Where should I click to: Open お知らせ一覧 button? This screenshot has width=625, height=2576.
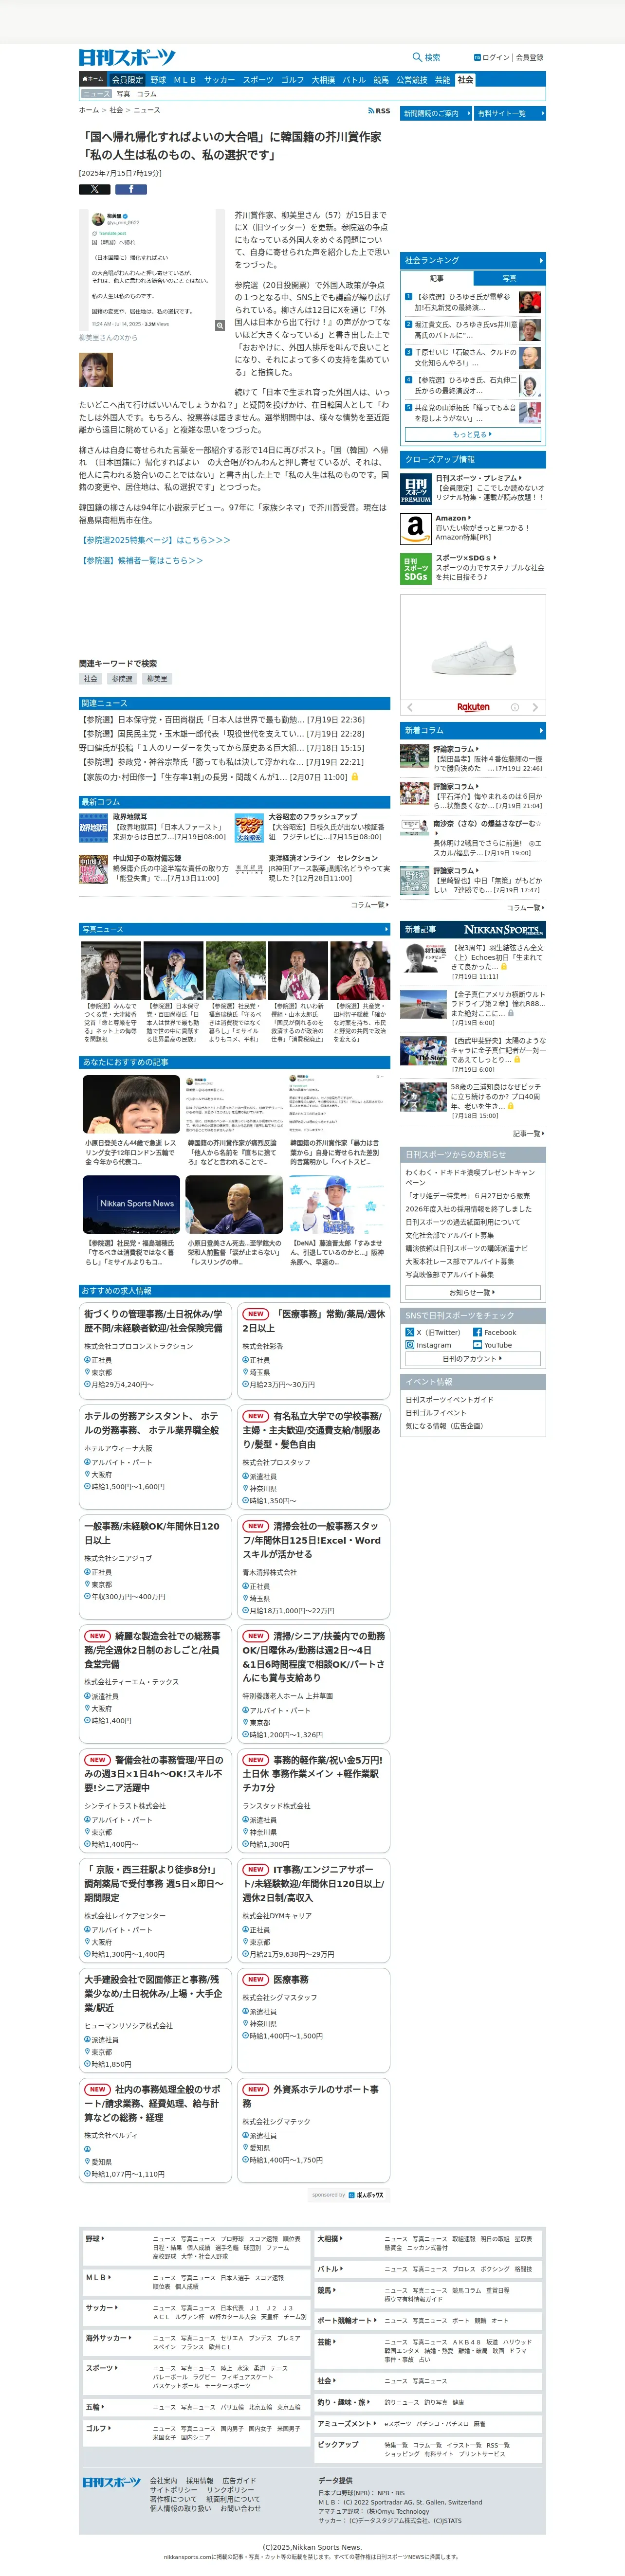(472, 1292)
